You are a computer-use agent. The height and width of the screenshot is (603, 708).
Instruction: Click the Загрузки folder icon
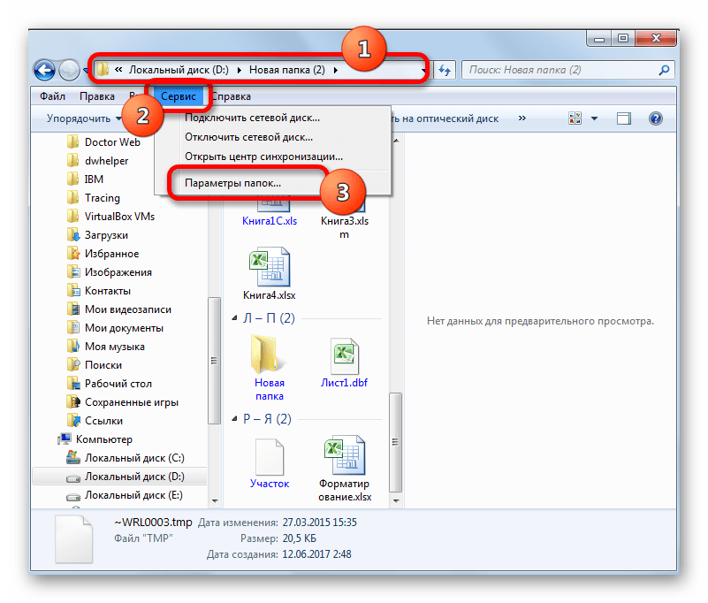pyautogui.click(x=72, y=235)
